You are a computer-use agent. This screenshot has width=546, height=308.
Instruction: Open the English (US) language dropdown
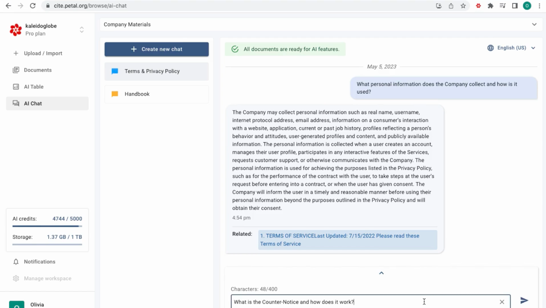coord(511,47)
